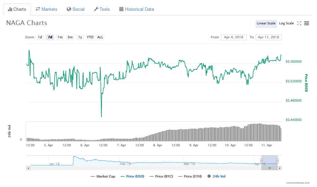Toggle Price (ETH) series in legend
Screen dimensions: 317x187
[190, 176]
